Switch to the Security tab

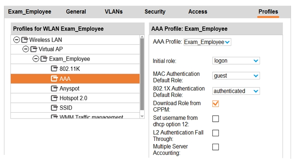155,12
